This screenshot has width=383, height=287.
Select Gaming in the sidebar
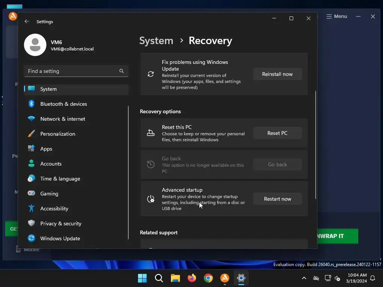76,194
